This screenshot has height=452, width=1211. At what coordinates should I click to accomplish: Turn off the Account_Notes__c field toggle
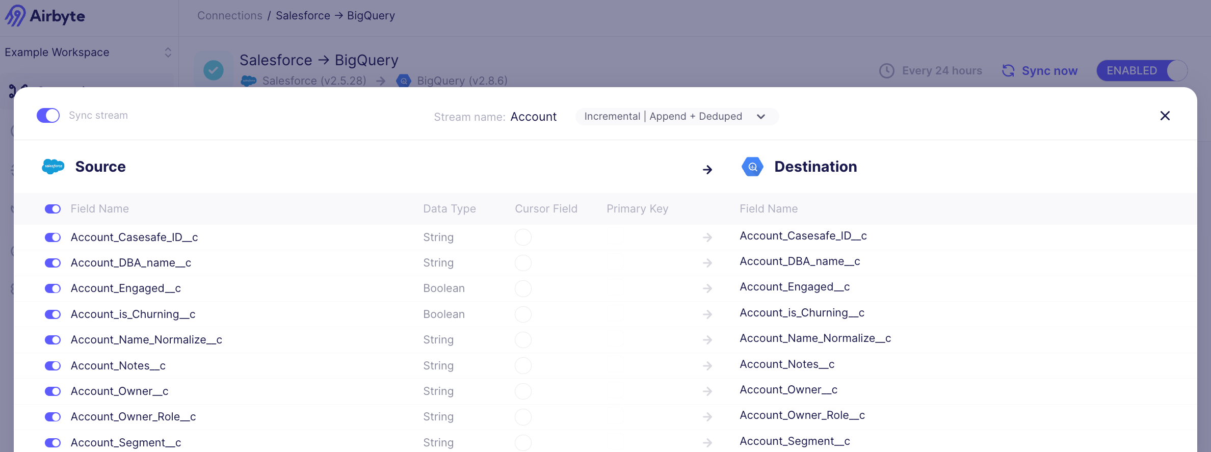tap(52, 366)
